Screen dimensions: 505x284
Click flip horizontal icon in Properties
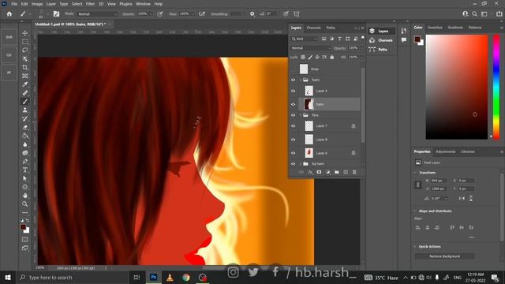(462, 198)
